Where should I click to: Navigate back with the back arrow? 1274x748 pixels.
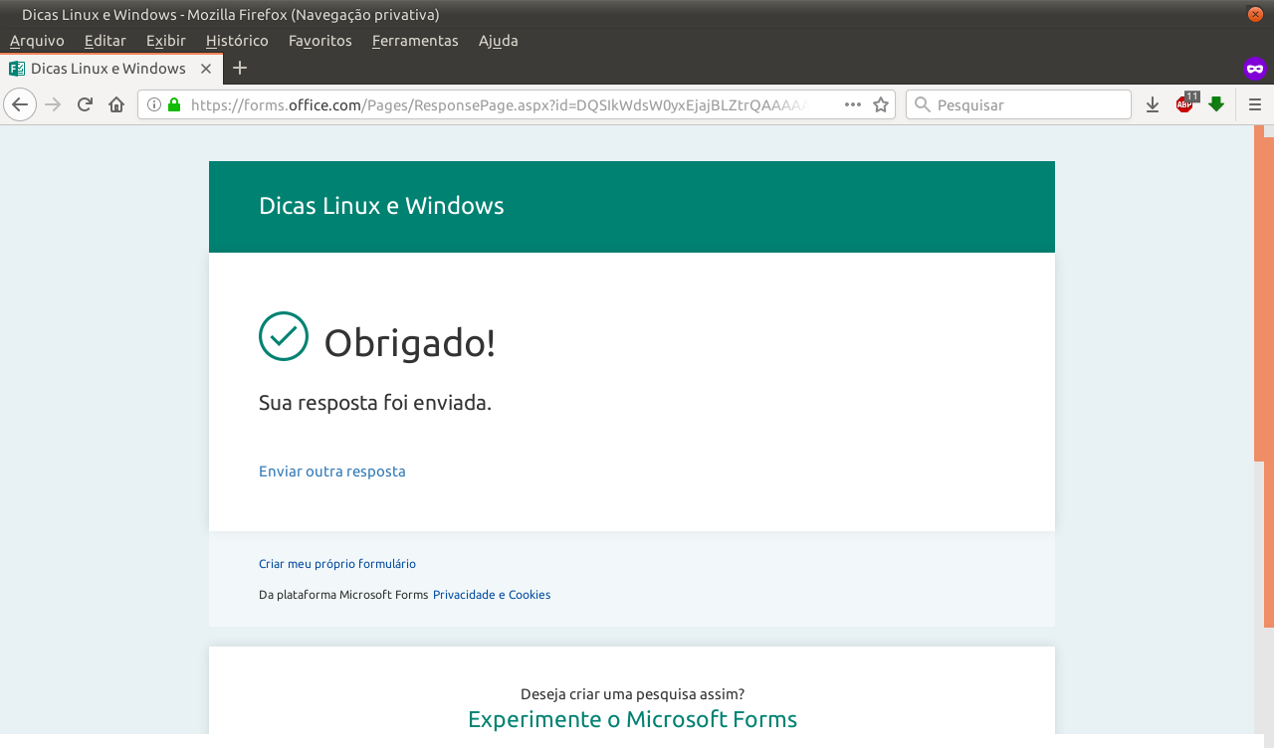click(20, 103)
